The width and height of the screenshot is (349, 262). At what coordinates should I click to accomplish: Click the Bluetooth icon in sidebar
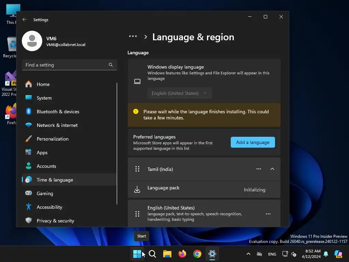(x=29, y=112)
